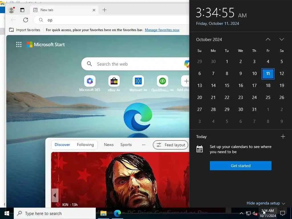The width and height of the screenshot is (292, 219).
Task: Open the IGN news story thumbnail
Action: pos(120,180)
